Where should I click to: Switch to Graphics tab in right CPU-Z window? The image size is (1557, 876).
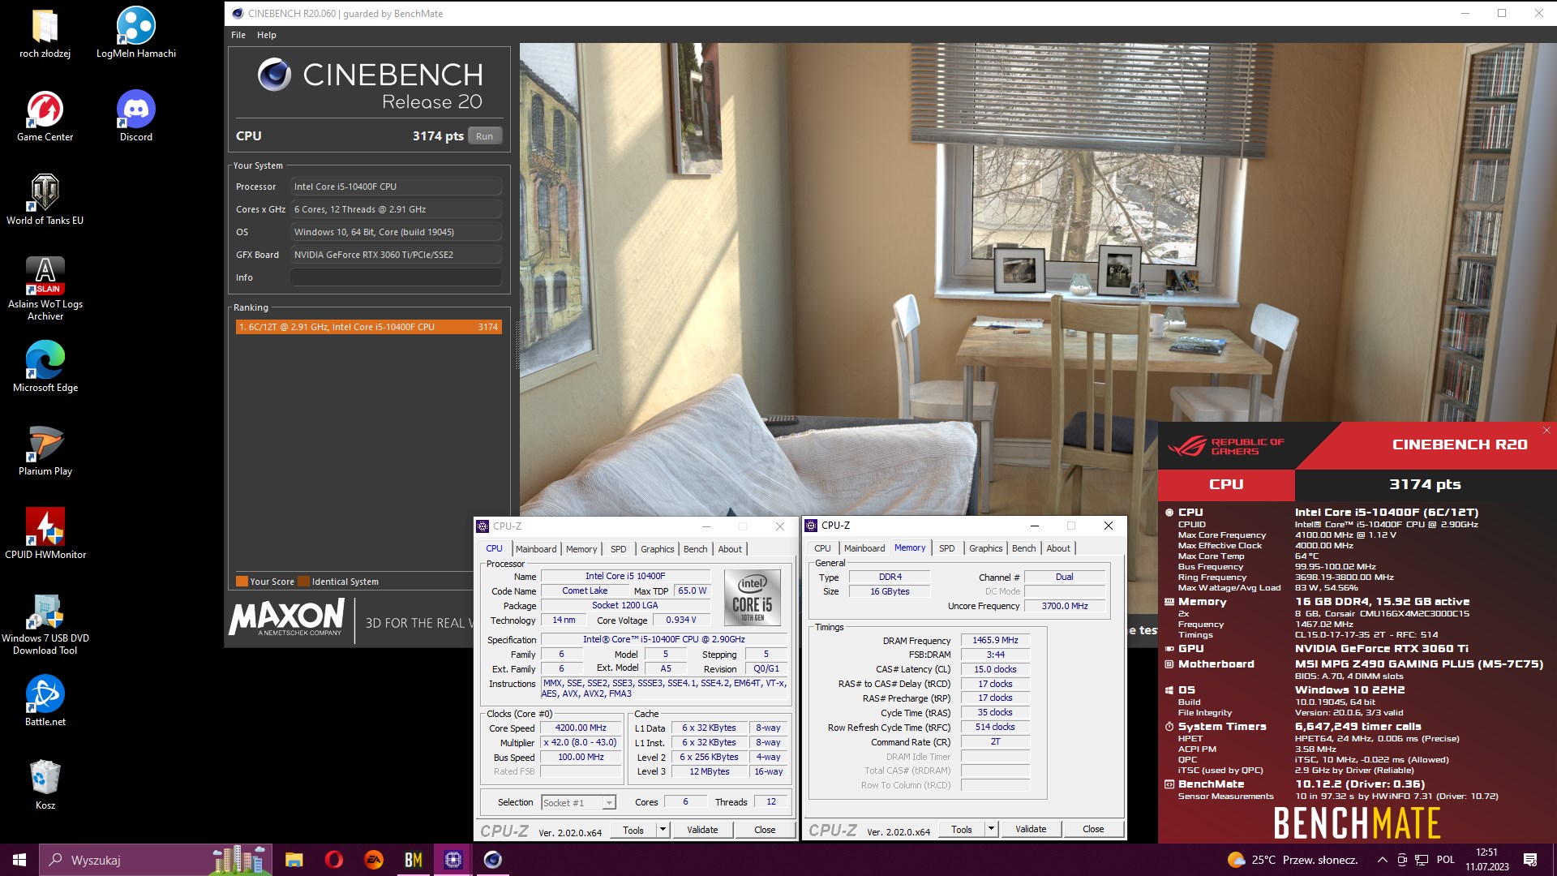(985, 548)
